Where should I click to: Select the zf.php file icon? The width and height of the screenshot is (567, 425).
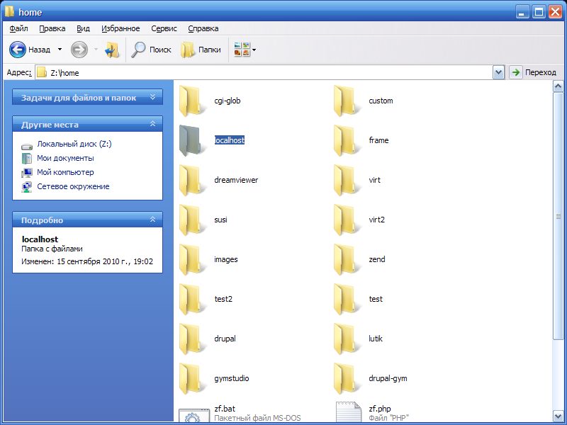pos(347,414)
